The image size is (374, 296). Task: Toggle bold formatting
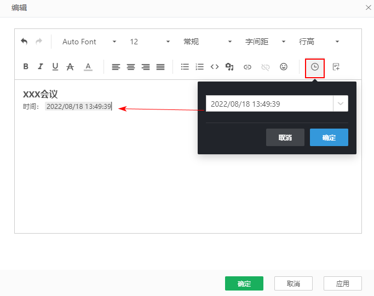26,67
